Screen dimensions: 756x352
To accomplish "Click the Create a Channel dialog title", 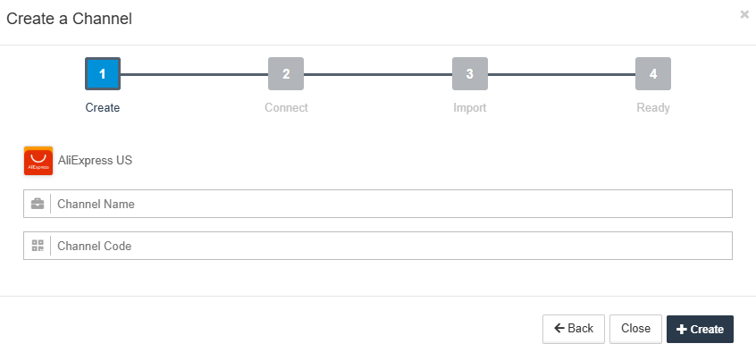I will (69, 19).
